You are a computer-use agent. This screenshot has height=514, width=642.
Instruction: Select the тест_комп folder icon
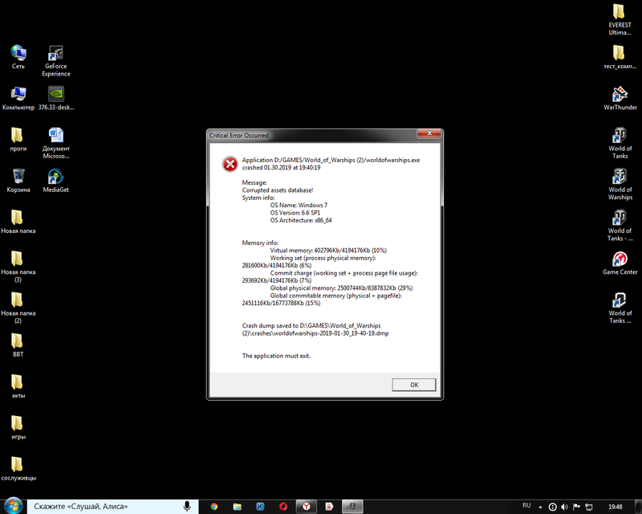coord(620,57)
